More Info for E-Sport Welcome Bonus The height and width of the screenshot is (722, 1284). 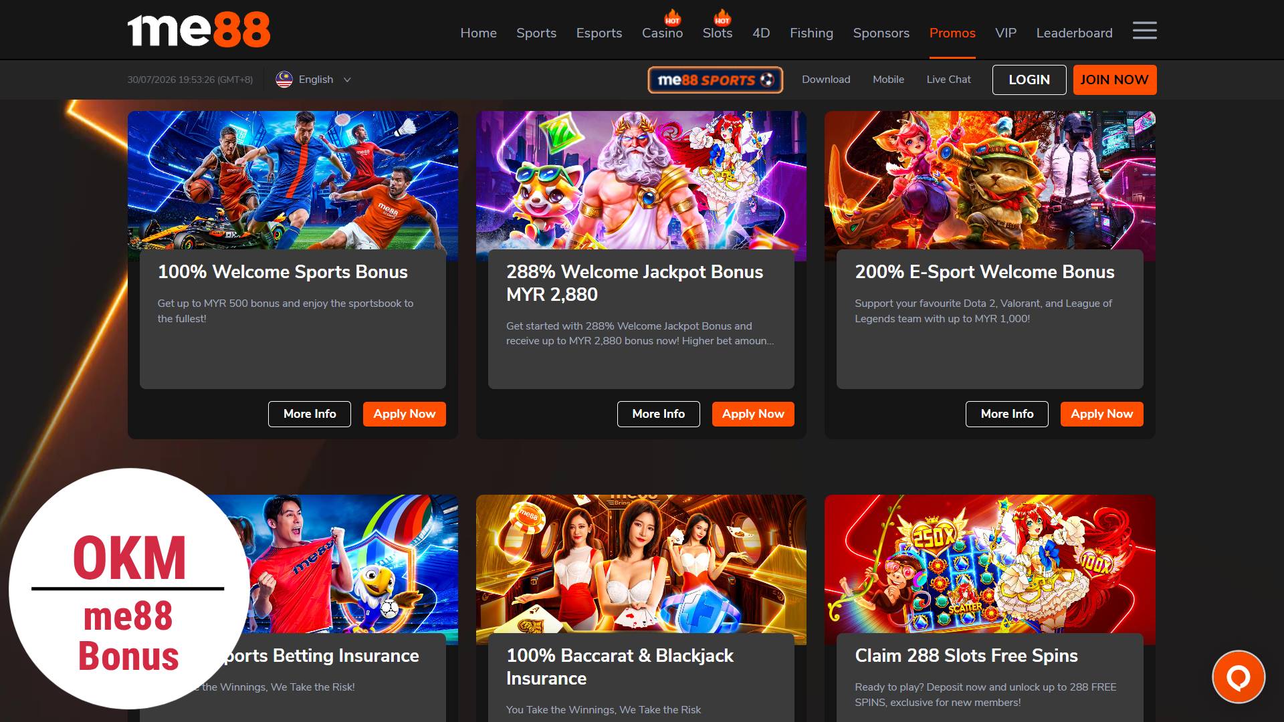[x=1007, y=414]
